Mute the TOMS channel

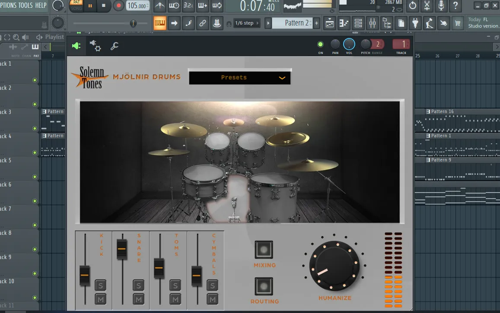(175, 299)
